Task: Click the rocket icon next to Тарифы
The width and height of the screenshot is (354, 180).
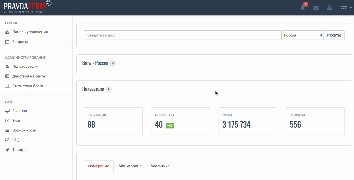Action: (8, 150)
